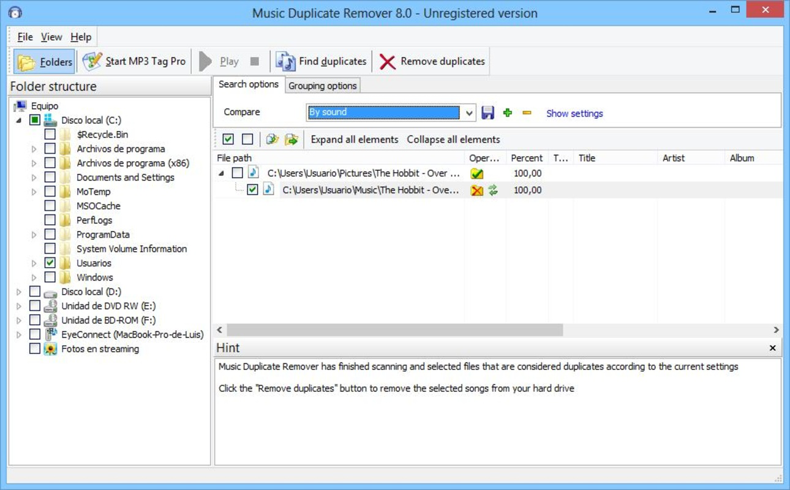Click the horizontal scrollbar thumb in results
The width and height of the screenshot is (790, 490).
(x=394, y=330)
